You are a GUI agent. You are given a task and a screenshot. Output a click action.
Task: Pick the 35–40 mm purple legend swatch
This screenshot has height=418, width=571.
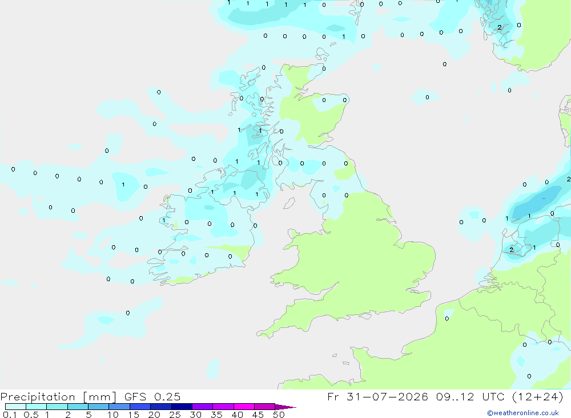tap(223, 407)
